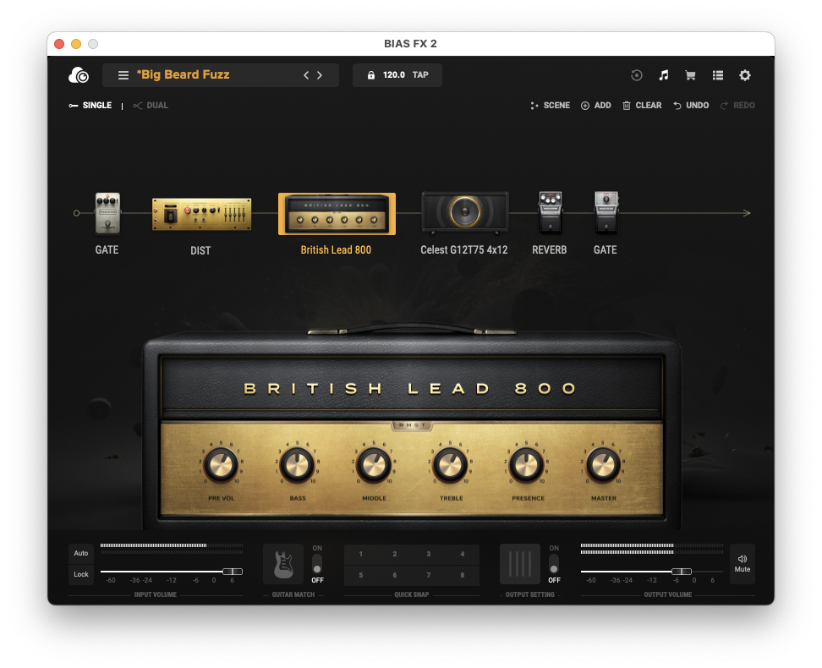Viewport: 822px width, 668px height.
Task: Switch to SINGLE signal path mode
Action: click(90, 106)
